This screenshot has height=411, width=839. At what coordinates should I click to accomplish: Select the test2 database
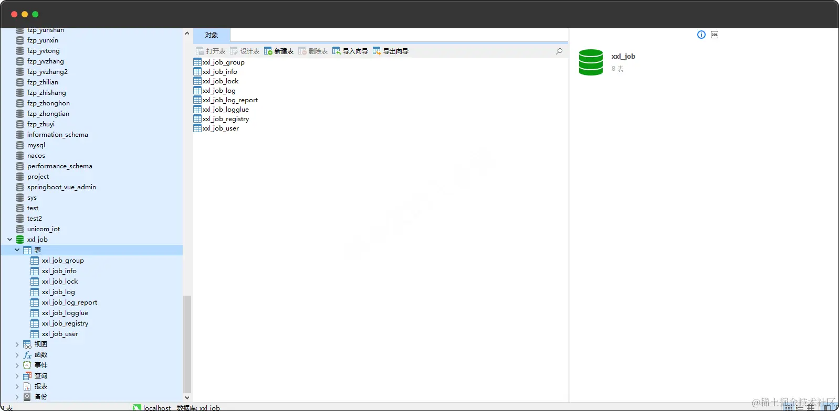[x=35, y=219]
